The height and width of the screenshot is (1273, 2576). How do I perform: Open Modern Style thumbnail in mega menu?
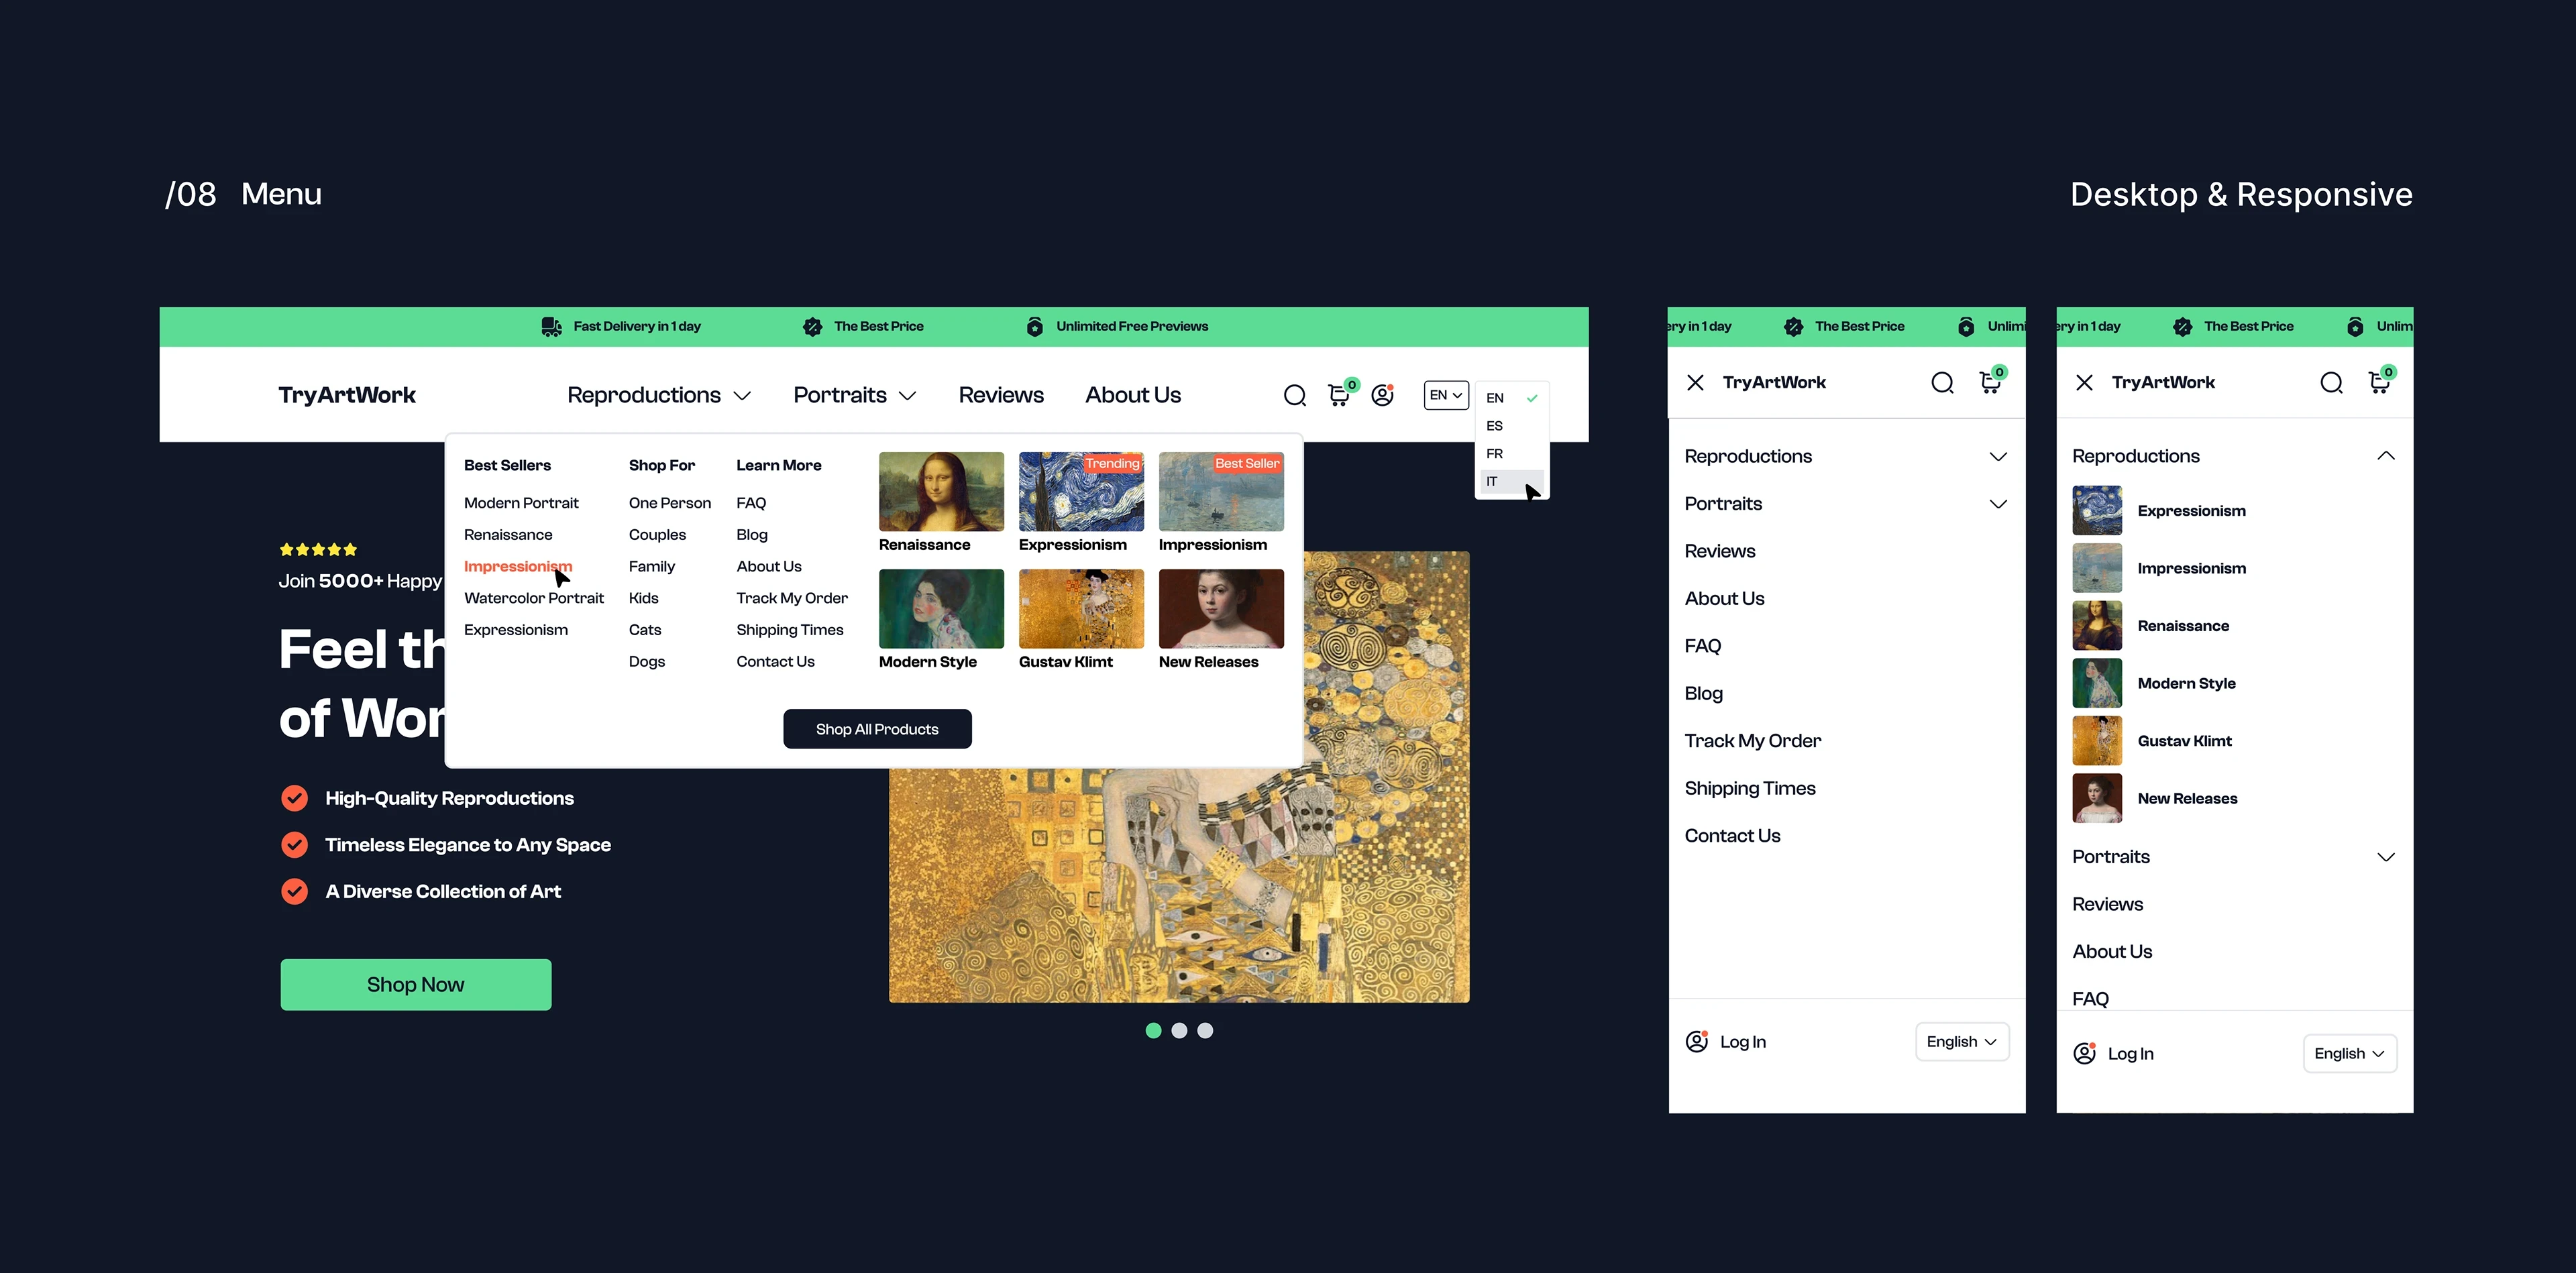(x=941, y=608)
